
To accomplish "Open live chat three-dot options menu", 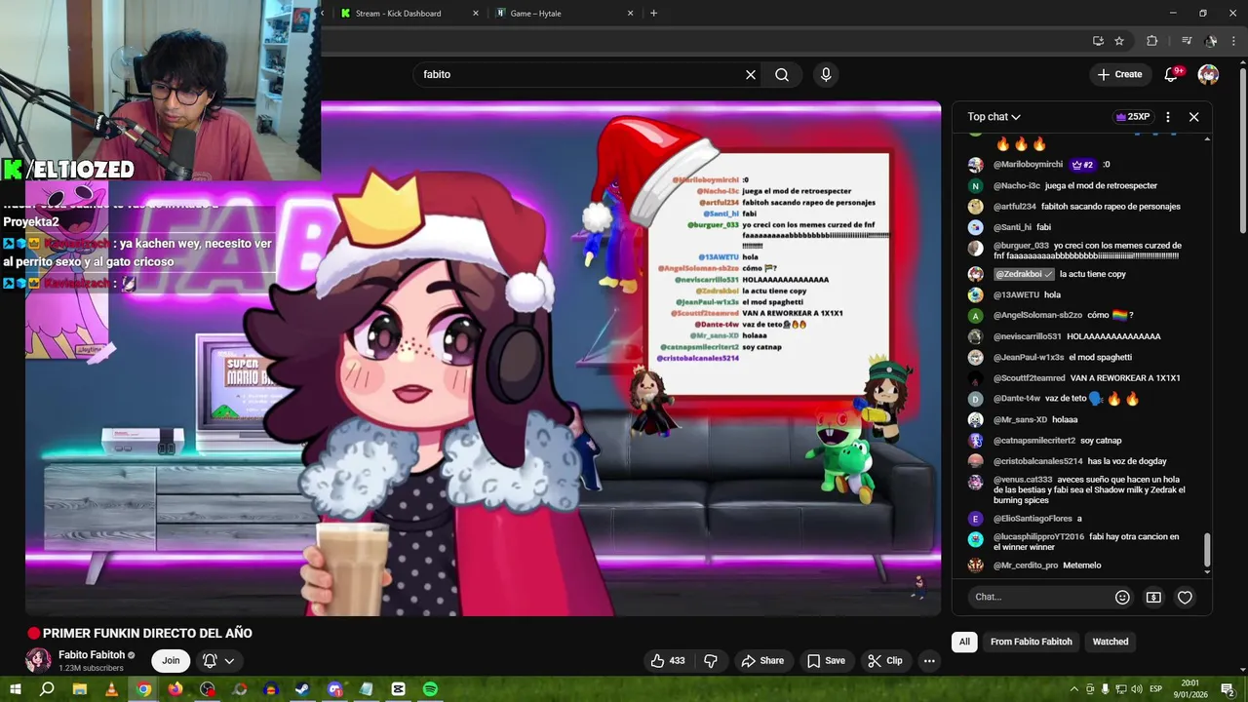I will coord(1167,117).
